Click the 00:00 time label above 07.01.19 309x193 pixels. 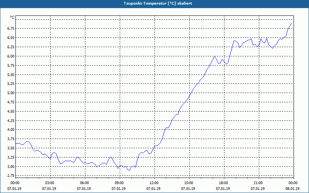click(x=15, y=183)
